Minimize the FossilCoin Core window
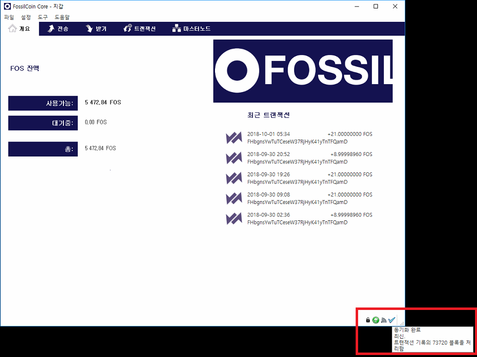The width and height of the screenshot is (477, 357). coord(357,6)
